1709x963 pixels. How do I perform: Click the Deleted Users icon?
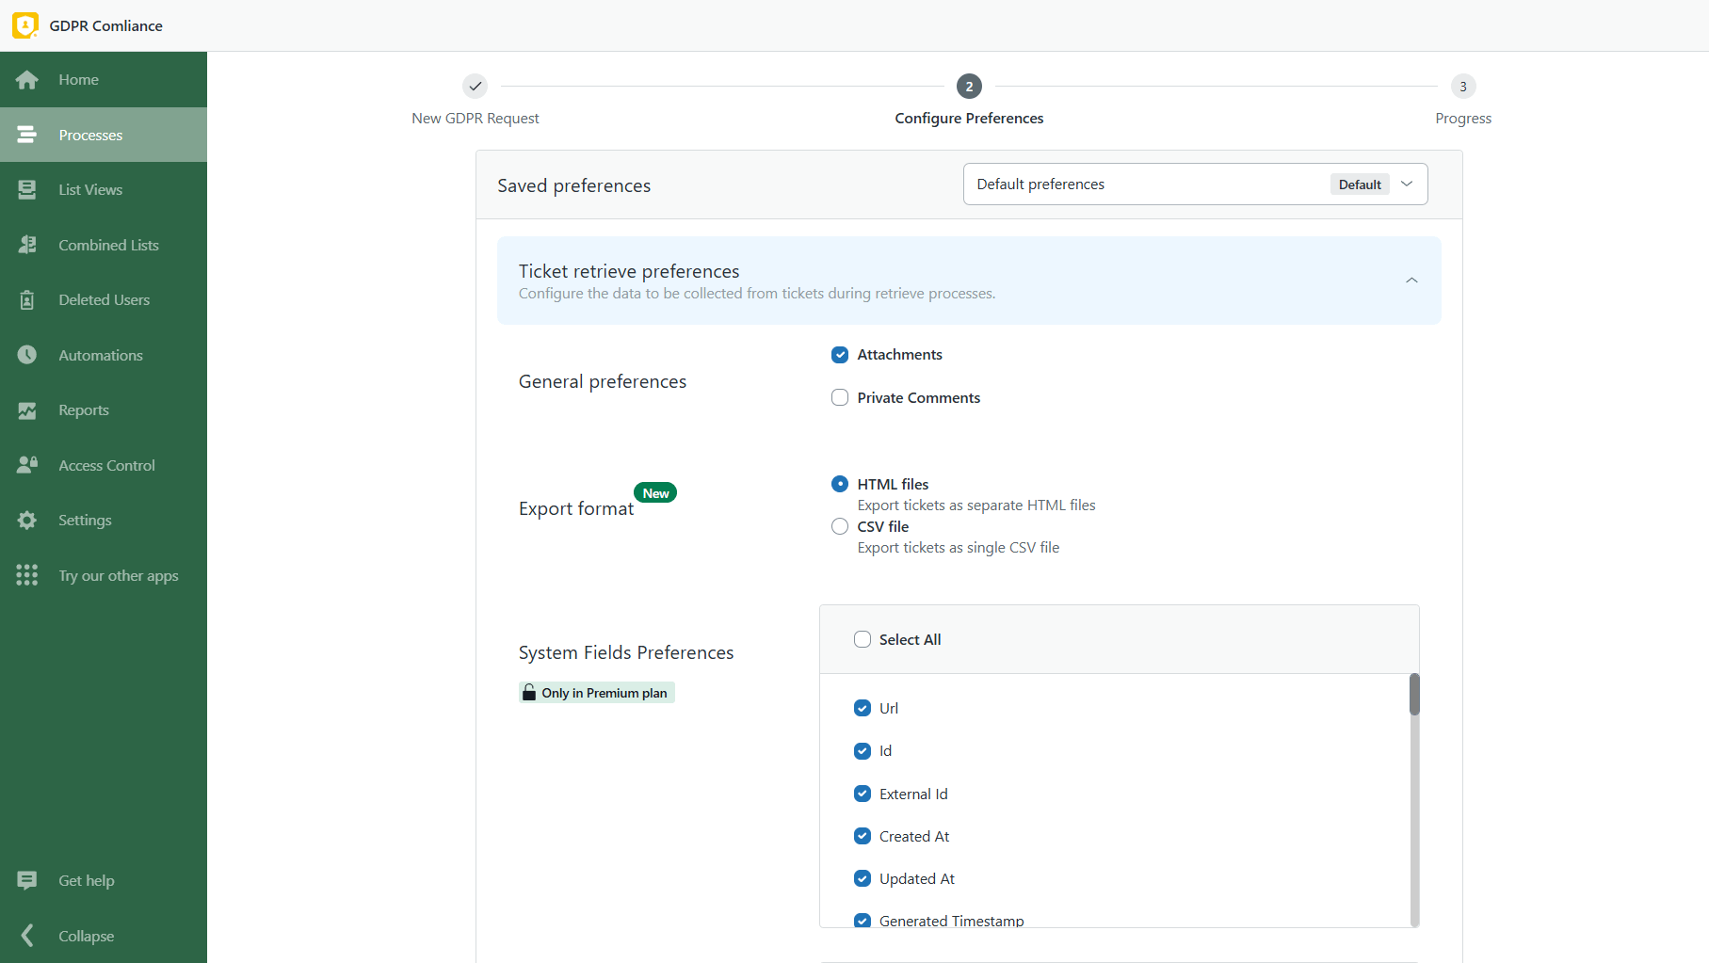(27, 299)
